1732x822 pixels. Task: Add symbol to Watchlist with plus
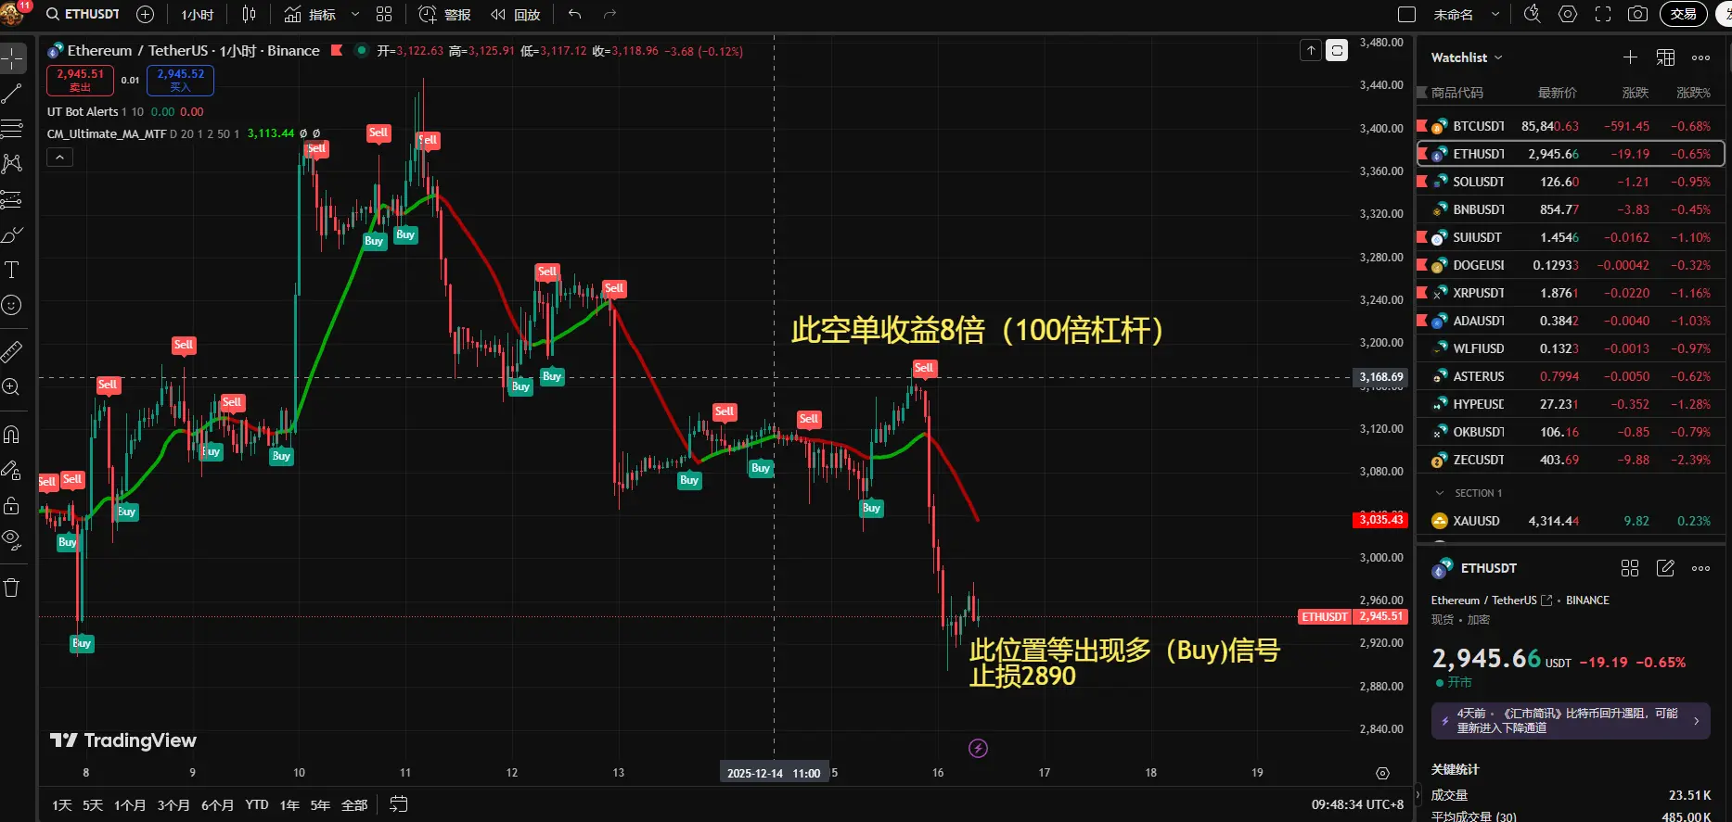pyautogui.click(x=1630, y=57)
